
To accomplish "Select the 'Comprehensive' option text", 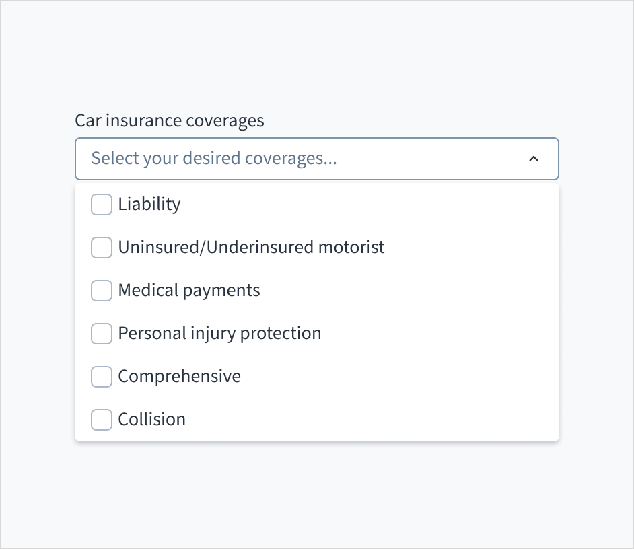I will 179,377.
